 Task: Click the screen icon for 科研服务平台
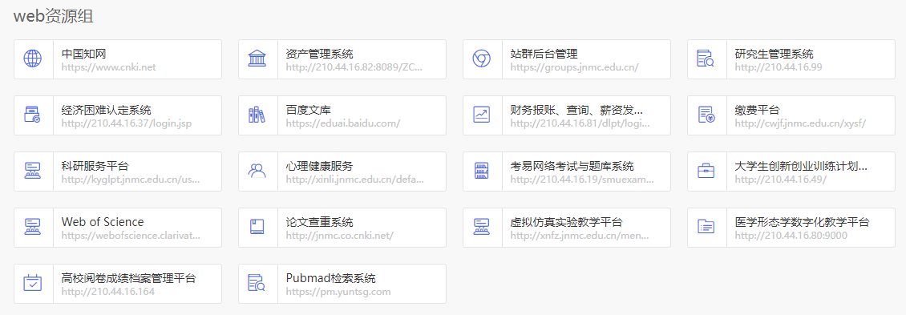coord(33,171)
